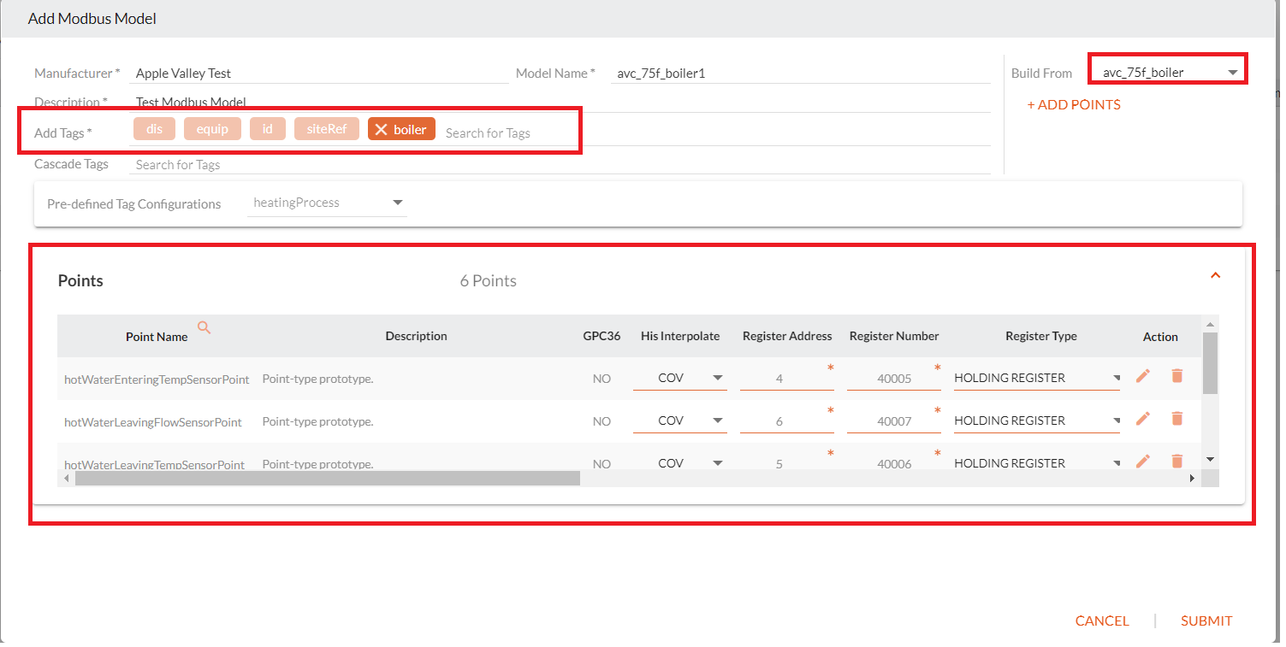Delete the hotWaterLeavingTempSensorPoint row
The width and height of the screenshot is (1286, 647).
[x=1177, y=462]
